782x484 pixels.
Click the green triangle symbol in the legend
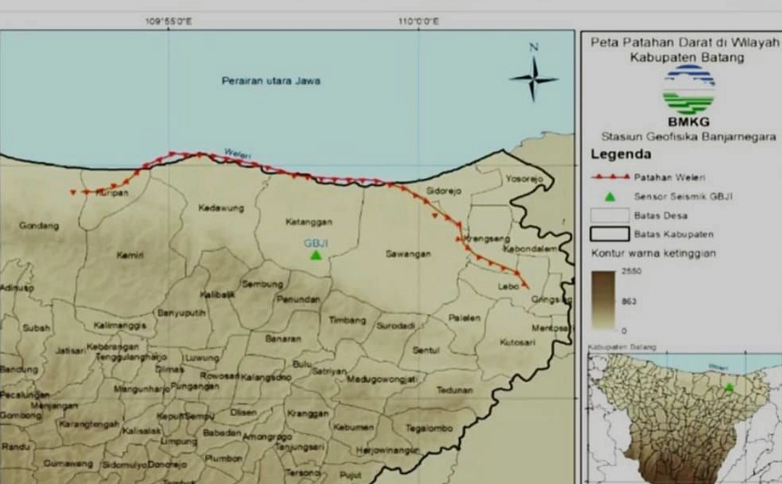coord(610,196)
